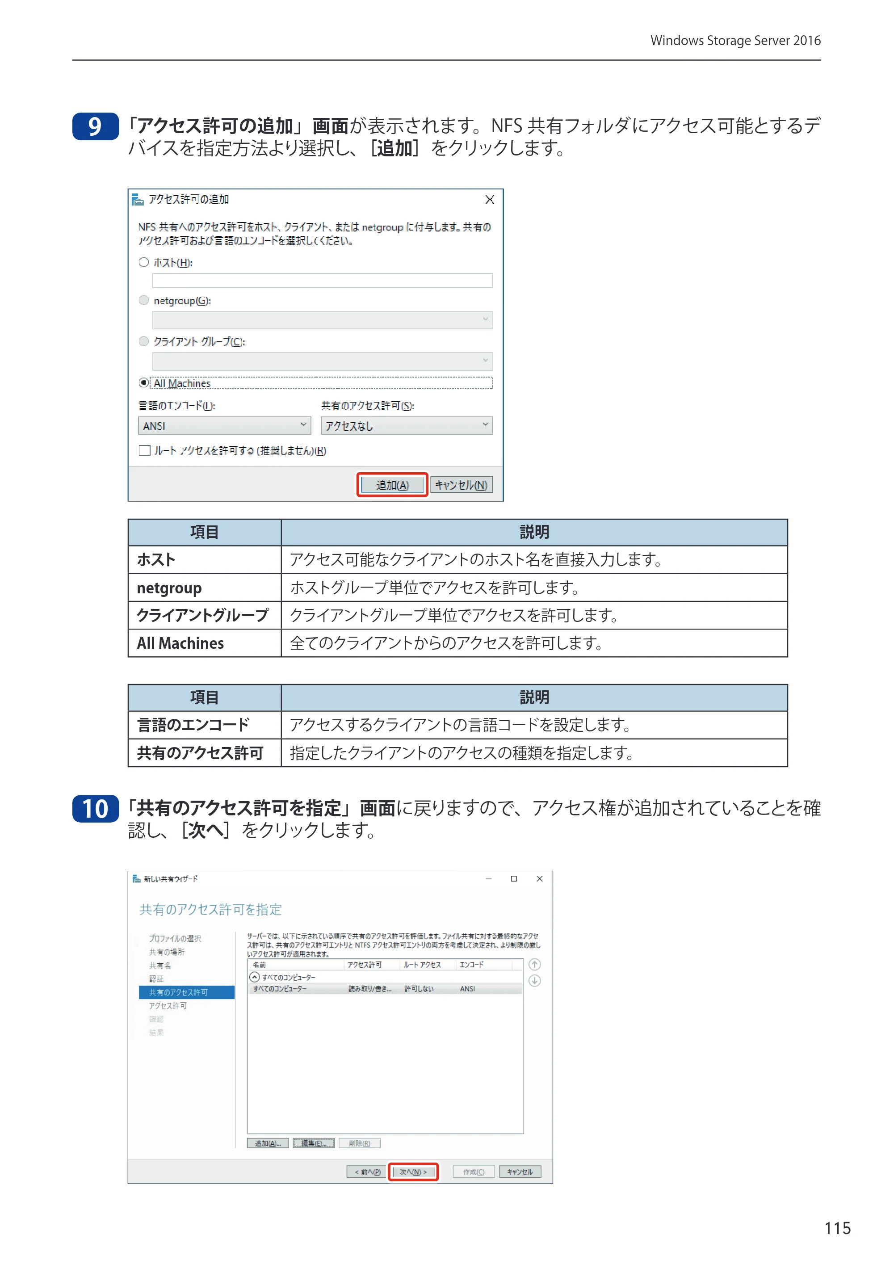Click the 新しい共有ウィザード window title icon

click(137, 878)
